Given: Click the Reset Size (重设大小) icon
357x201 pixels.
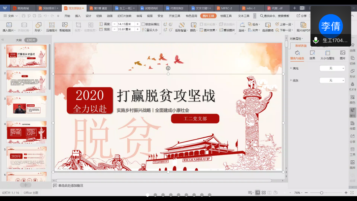Looking at the screenshot, I should click(x=150, y=30).
